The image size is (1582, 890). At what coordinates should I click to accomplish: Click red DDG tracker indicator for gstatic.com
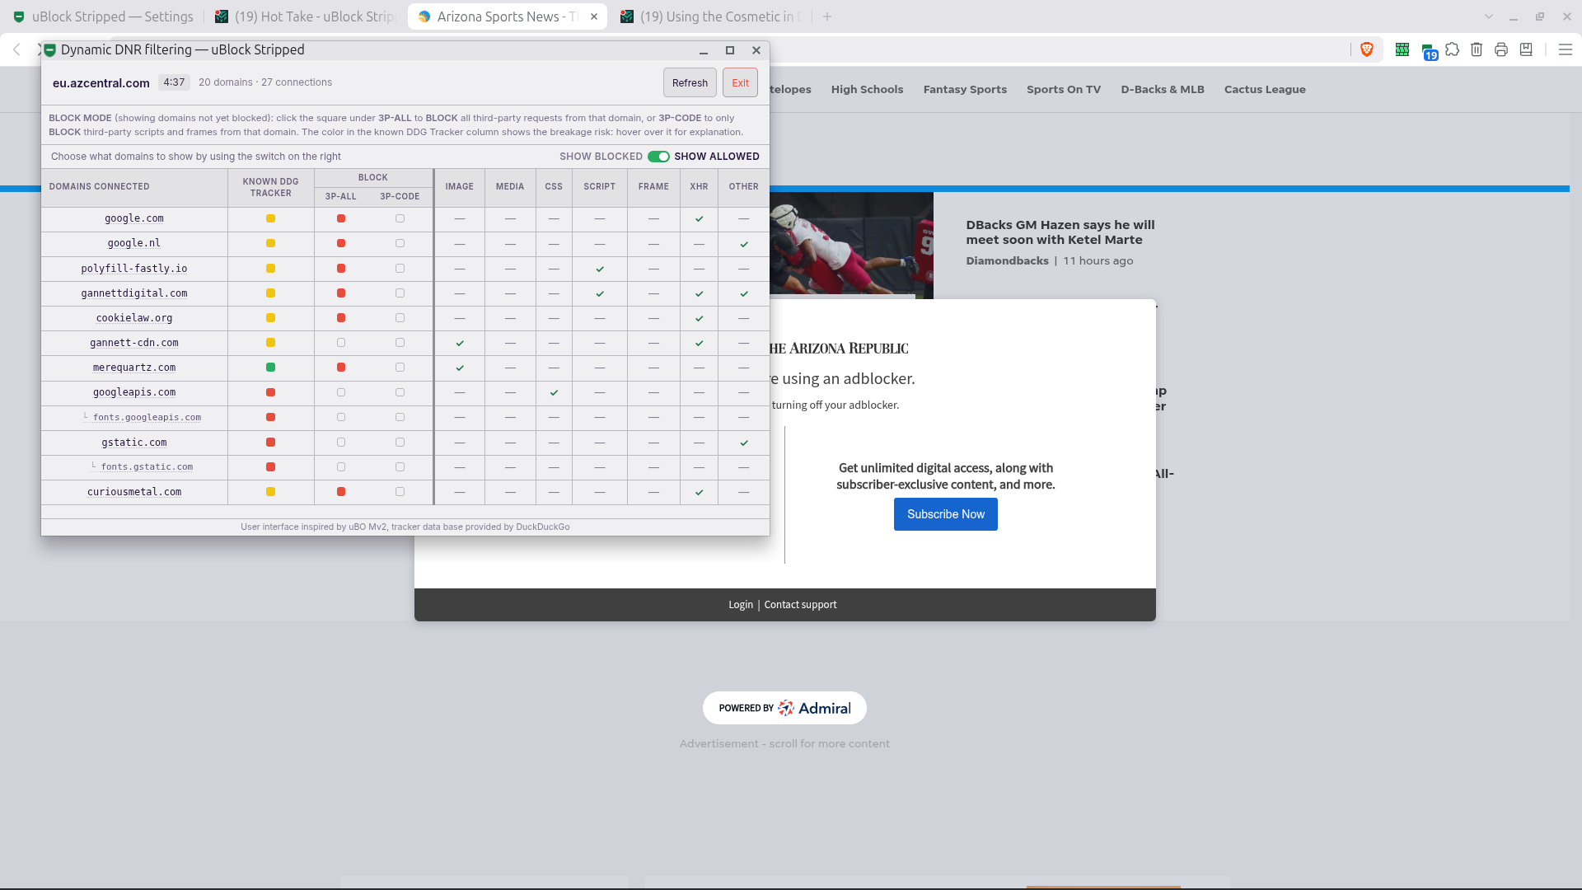270,443
